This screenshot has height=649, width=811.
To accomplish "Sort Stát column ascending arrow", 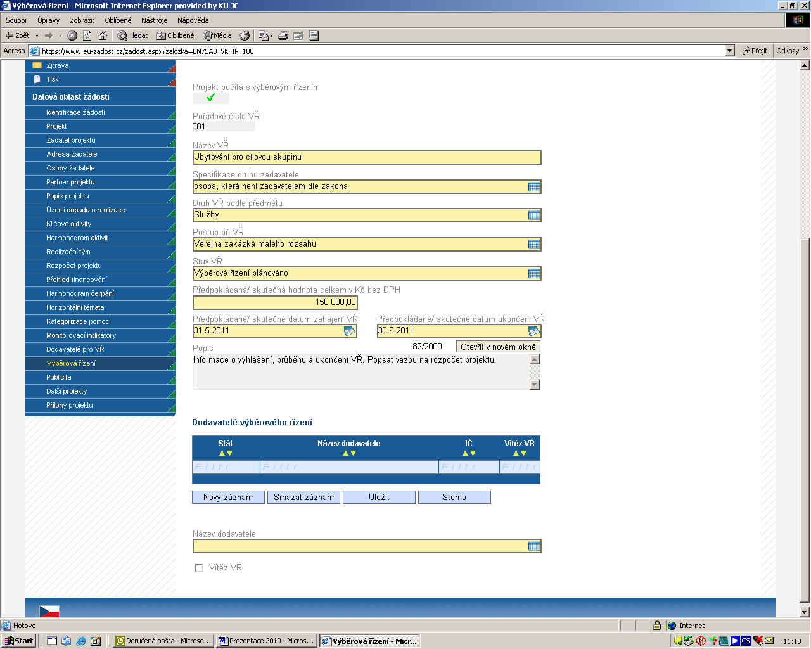I will pyautogui.click(x=222, y=453).
